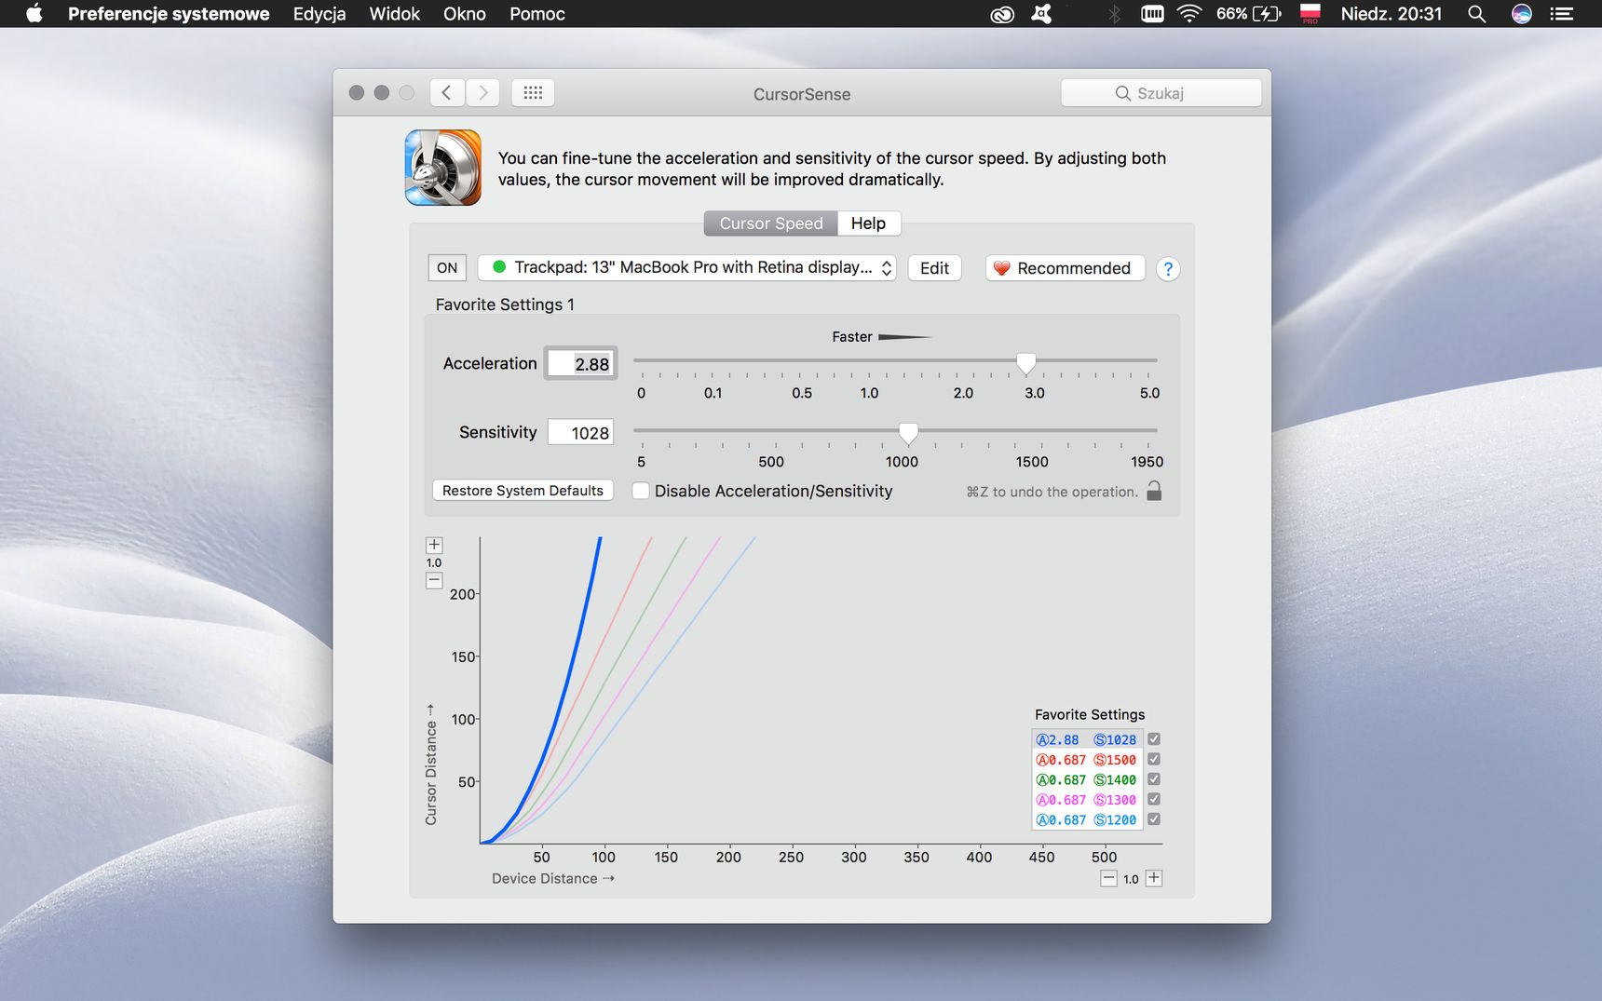Toggle checkbox for A0.687 S1200 favorite
Viewport: 1602px width, 1001px height.
point(1154,819)
